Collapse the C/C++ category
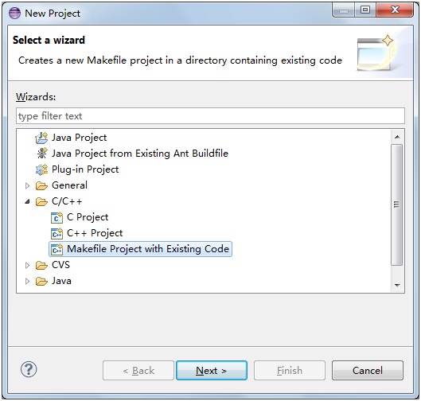This screenshot has width=421, height=401. tap(27, 201)
